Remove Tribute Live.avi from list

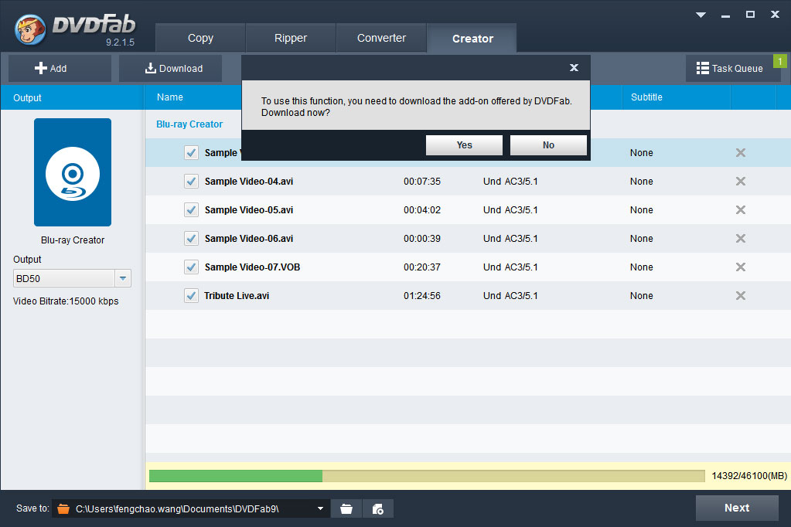(740, 295)
